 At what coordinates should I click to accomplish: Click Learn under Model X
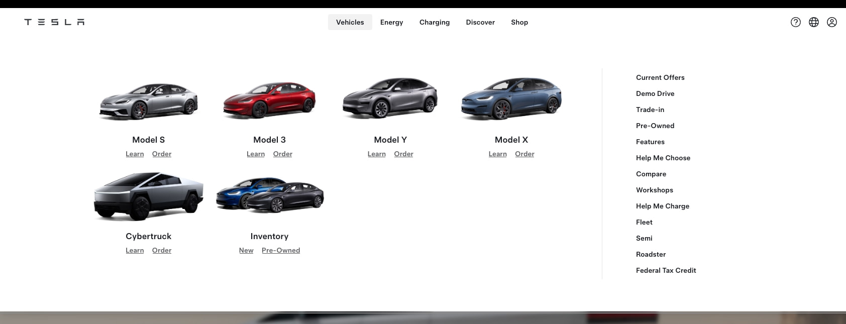(x=498, y=154)
